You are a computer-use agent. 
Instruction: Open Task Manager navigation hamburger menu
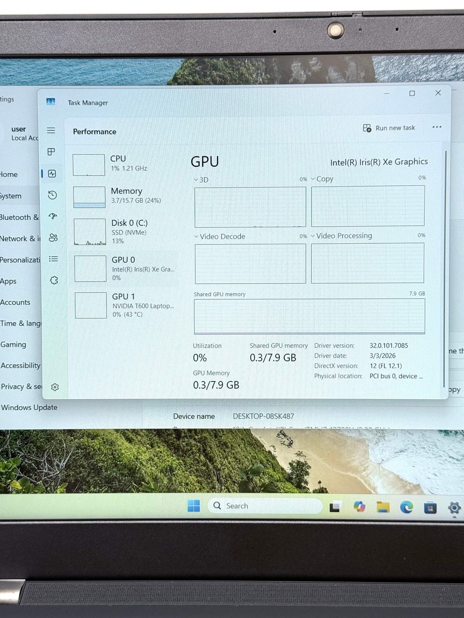click(51, 131)
